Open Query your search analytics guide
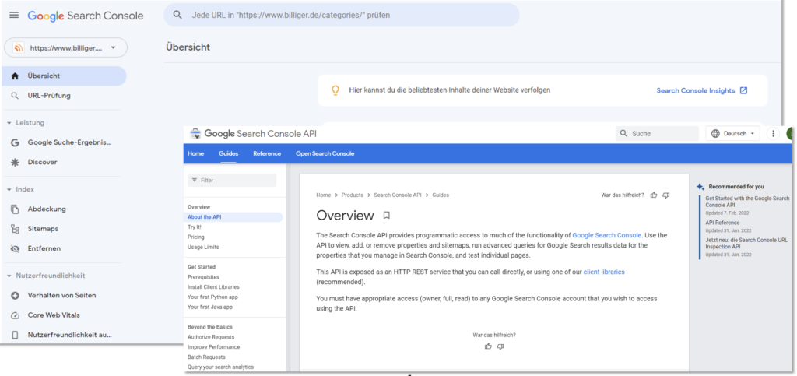 pyautogui.click(x=220, y=367)
